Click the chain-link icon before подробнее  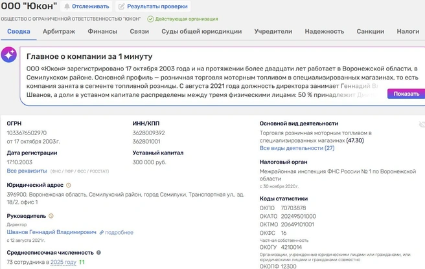101,233
